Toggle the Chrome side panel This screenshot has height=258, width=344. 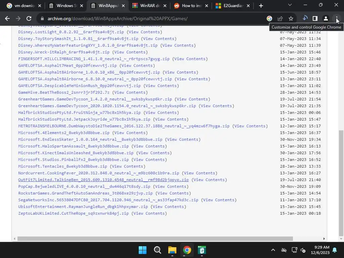(315, 19)
